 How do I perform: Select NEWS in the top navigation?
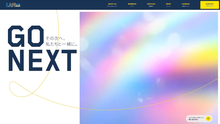coord(168,4)
